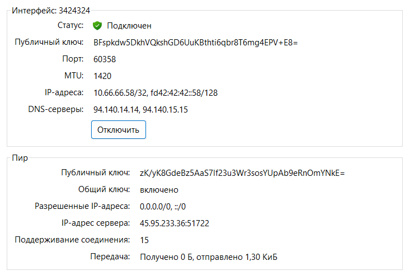The width and height of the screenshot is (405, 275).
Task: Click the Общий ключ value включено
Action: pyautogui.click(x=159, y=190)
